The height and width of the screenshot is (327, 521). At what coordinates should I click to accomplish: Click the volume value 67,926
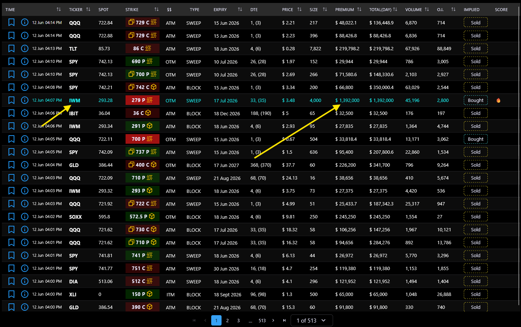(x=412, y=49)
